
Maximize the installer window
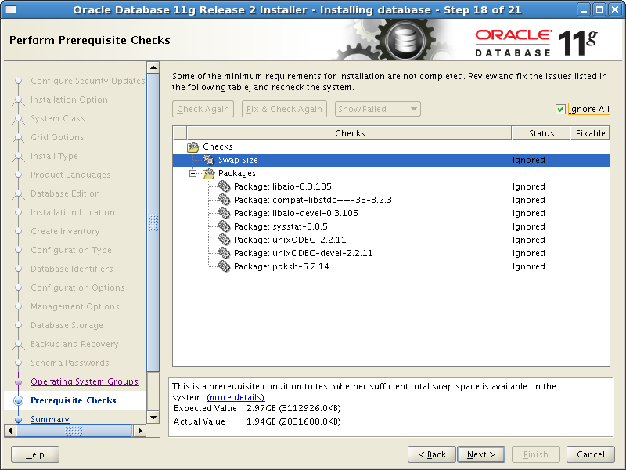click(x=599, y=9)
